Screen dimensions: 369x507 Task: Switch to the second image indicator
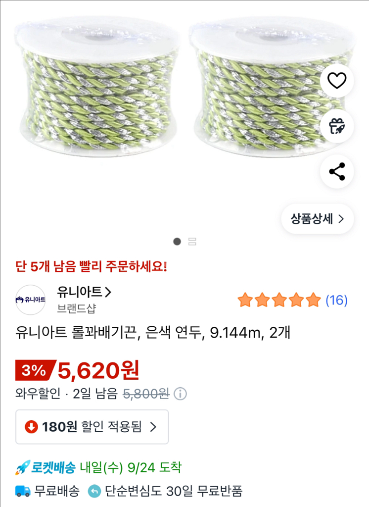tap(192, 242)
